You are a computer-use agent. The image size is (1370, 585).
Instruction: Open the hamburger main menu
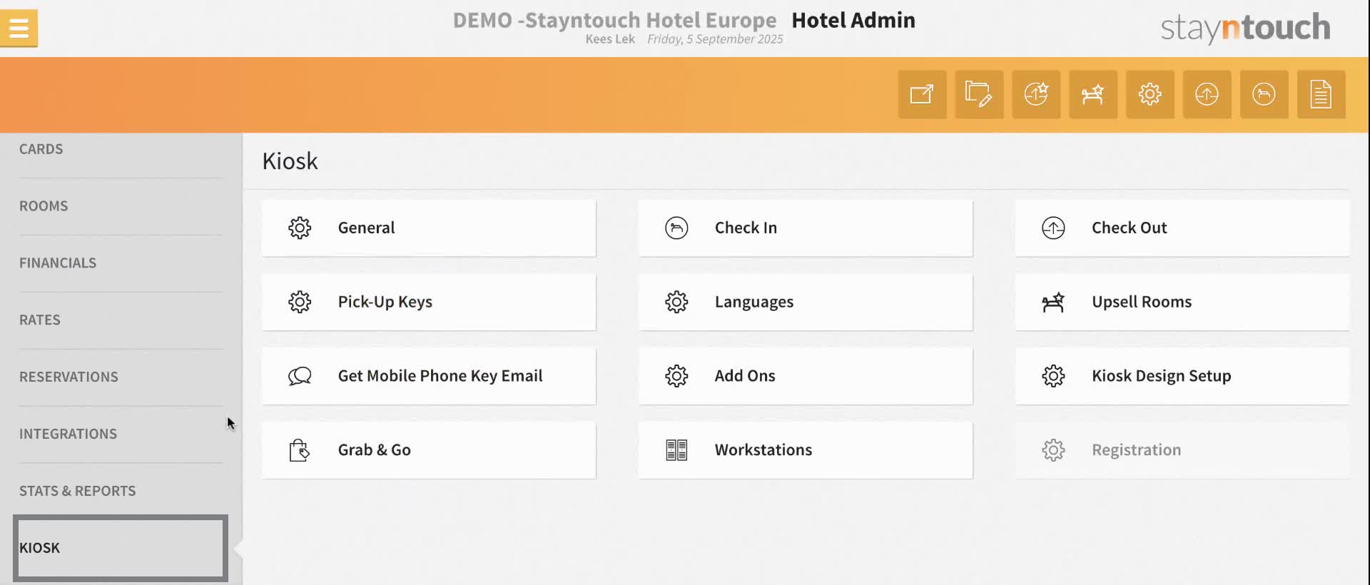[19, 29]
